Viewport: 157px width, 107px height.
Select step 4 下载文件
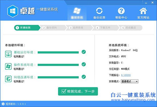105,27
